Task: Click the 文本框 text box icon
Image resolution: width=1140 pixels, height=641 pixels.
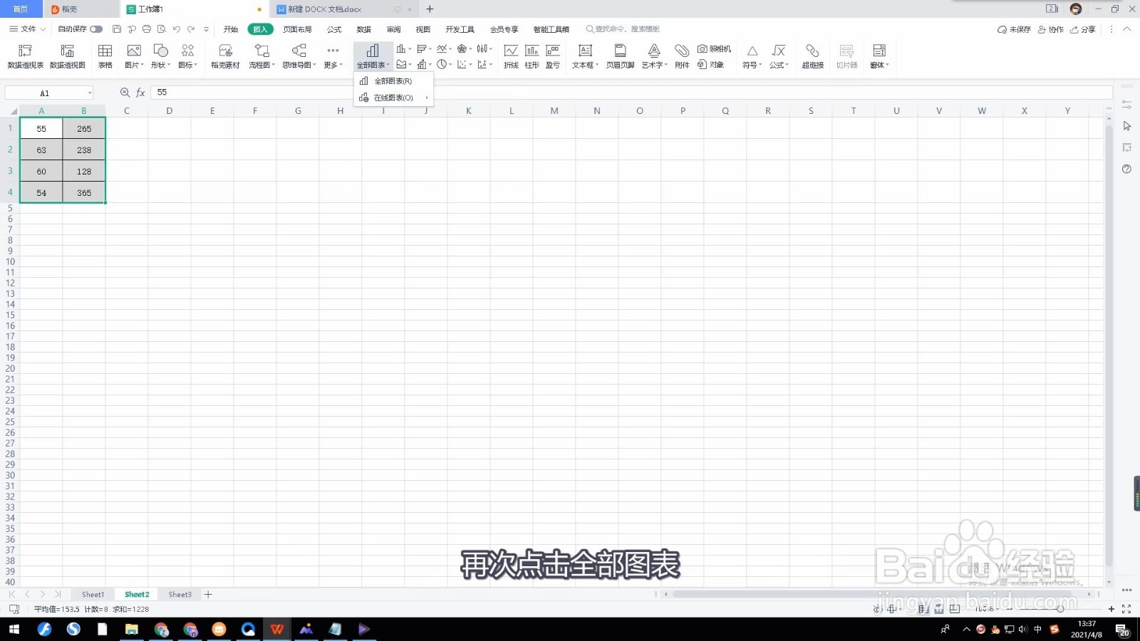Action: pyautogui.click(x=585, y=51)
